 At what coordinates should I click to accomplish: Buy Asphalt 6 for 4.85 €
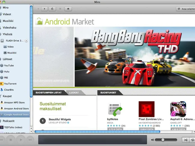(178, 129)
